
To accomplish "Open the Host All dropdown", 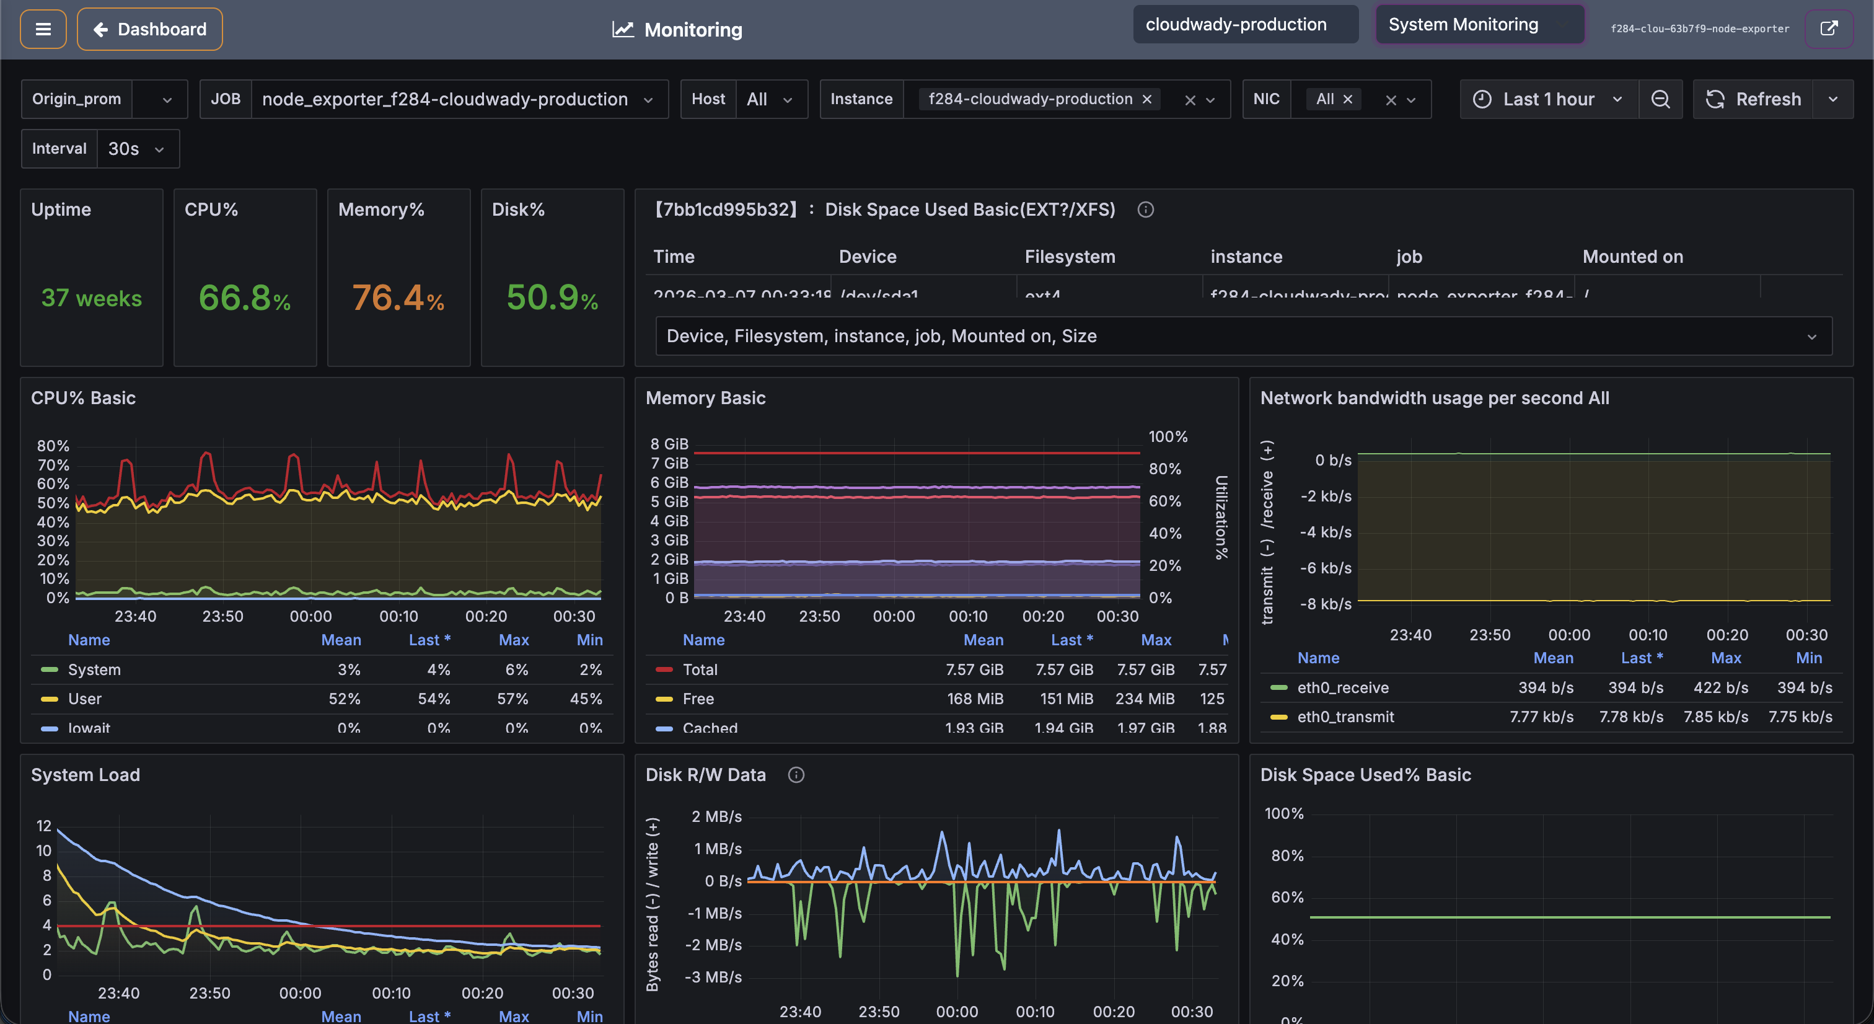I will [770, 99].
